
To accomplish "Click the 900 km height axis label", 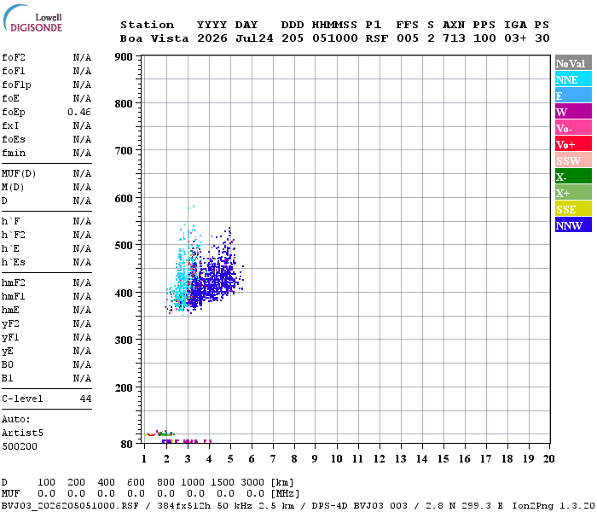I will tap(124, 57).
